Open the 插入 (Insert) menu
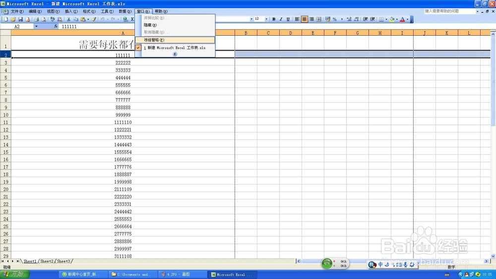 (71, 11)
